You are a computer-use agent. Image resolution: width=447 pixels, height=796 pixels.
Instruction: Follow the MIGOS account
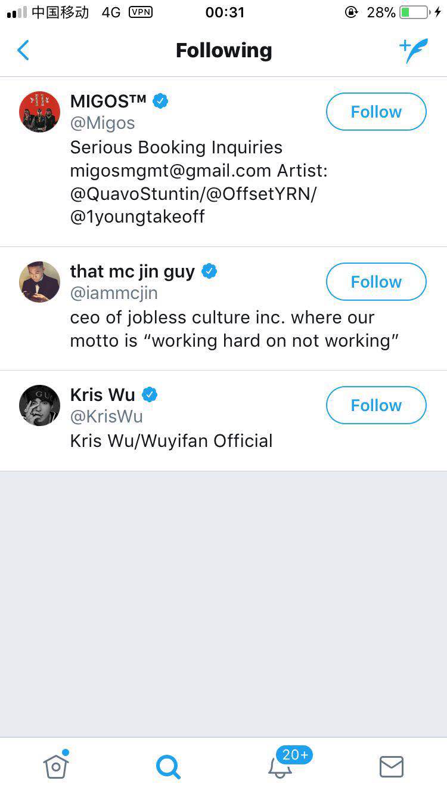376,112
